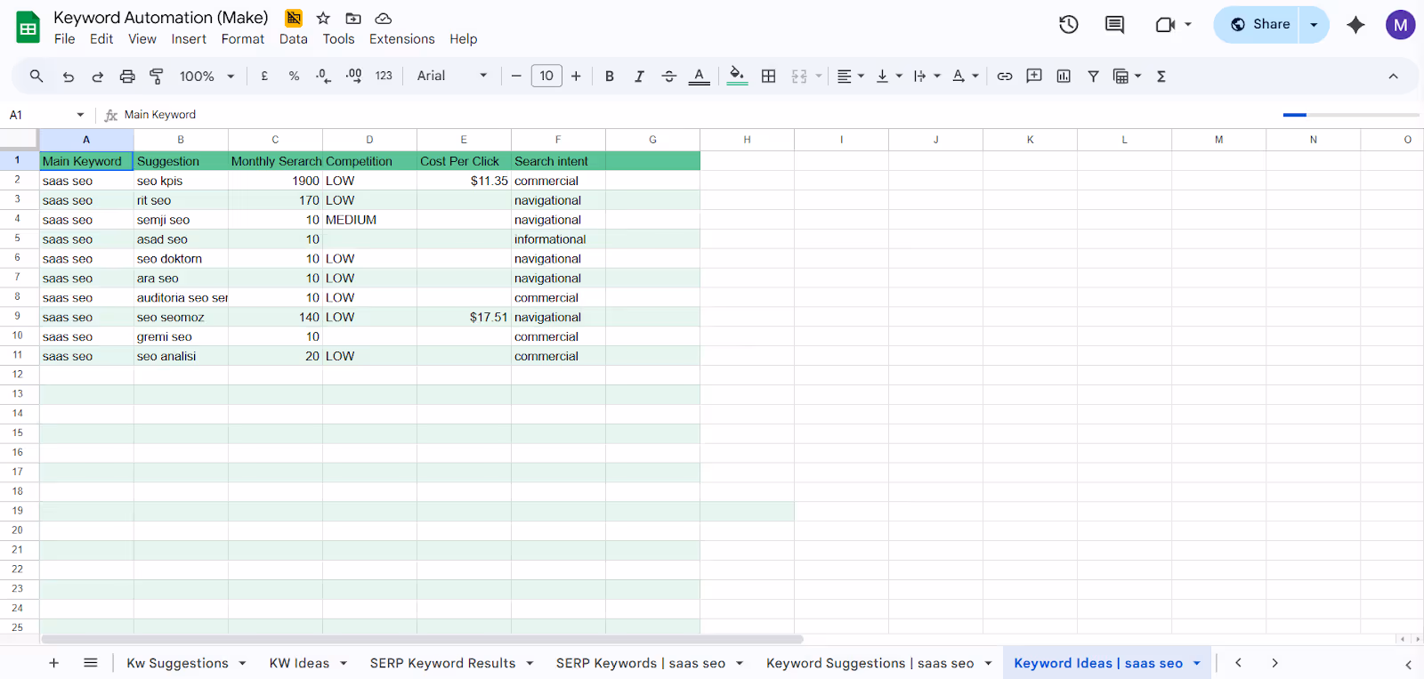The width and height of the screenshot is (1424, 679).
Task: Open text rotation dropdown
Action: [965, 77]
